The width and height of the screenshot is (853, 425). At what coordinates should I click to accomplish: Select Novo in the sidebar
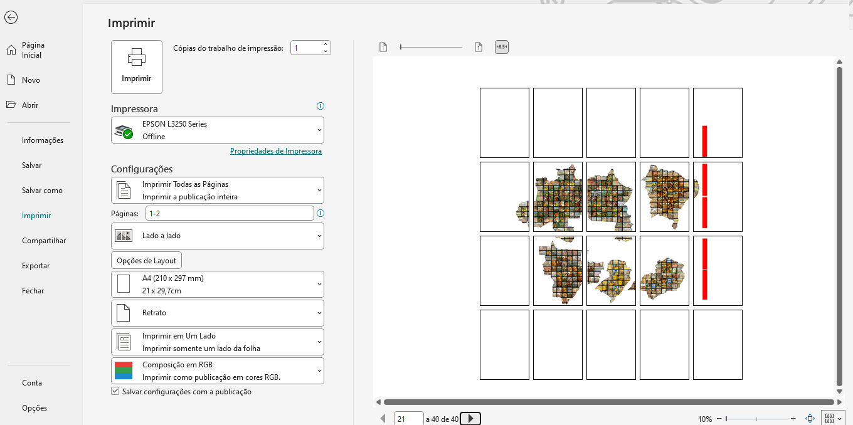31,80
